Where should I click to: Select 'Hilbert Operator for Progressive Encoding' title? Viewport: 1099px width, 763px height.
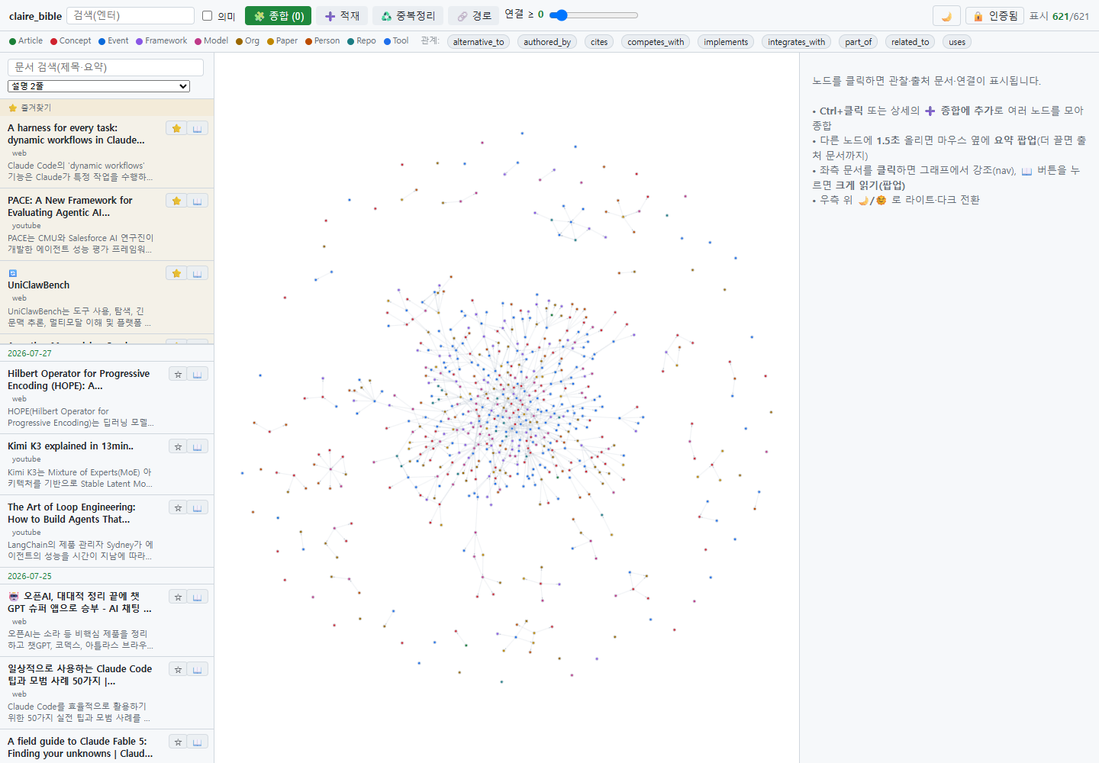point(79,380)
